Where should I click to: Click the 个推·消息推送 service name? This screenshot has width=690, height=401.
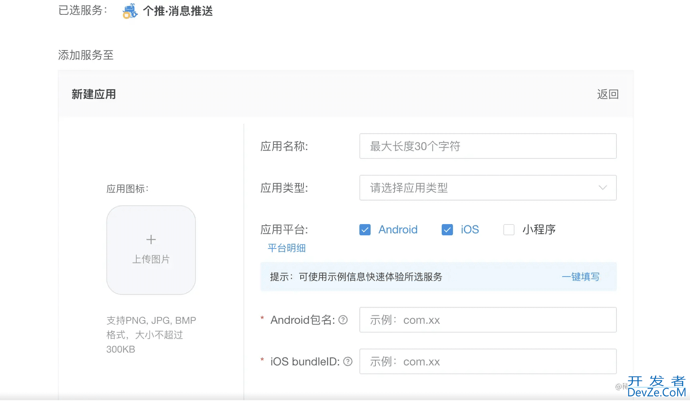click(178, 11)
